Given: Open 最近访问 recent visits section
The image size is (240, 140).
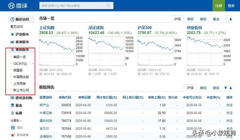Looking at the screenshot, I should click(21, 19).
